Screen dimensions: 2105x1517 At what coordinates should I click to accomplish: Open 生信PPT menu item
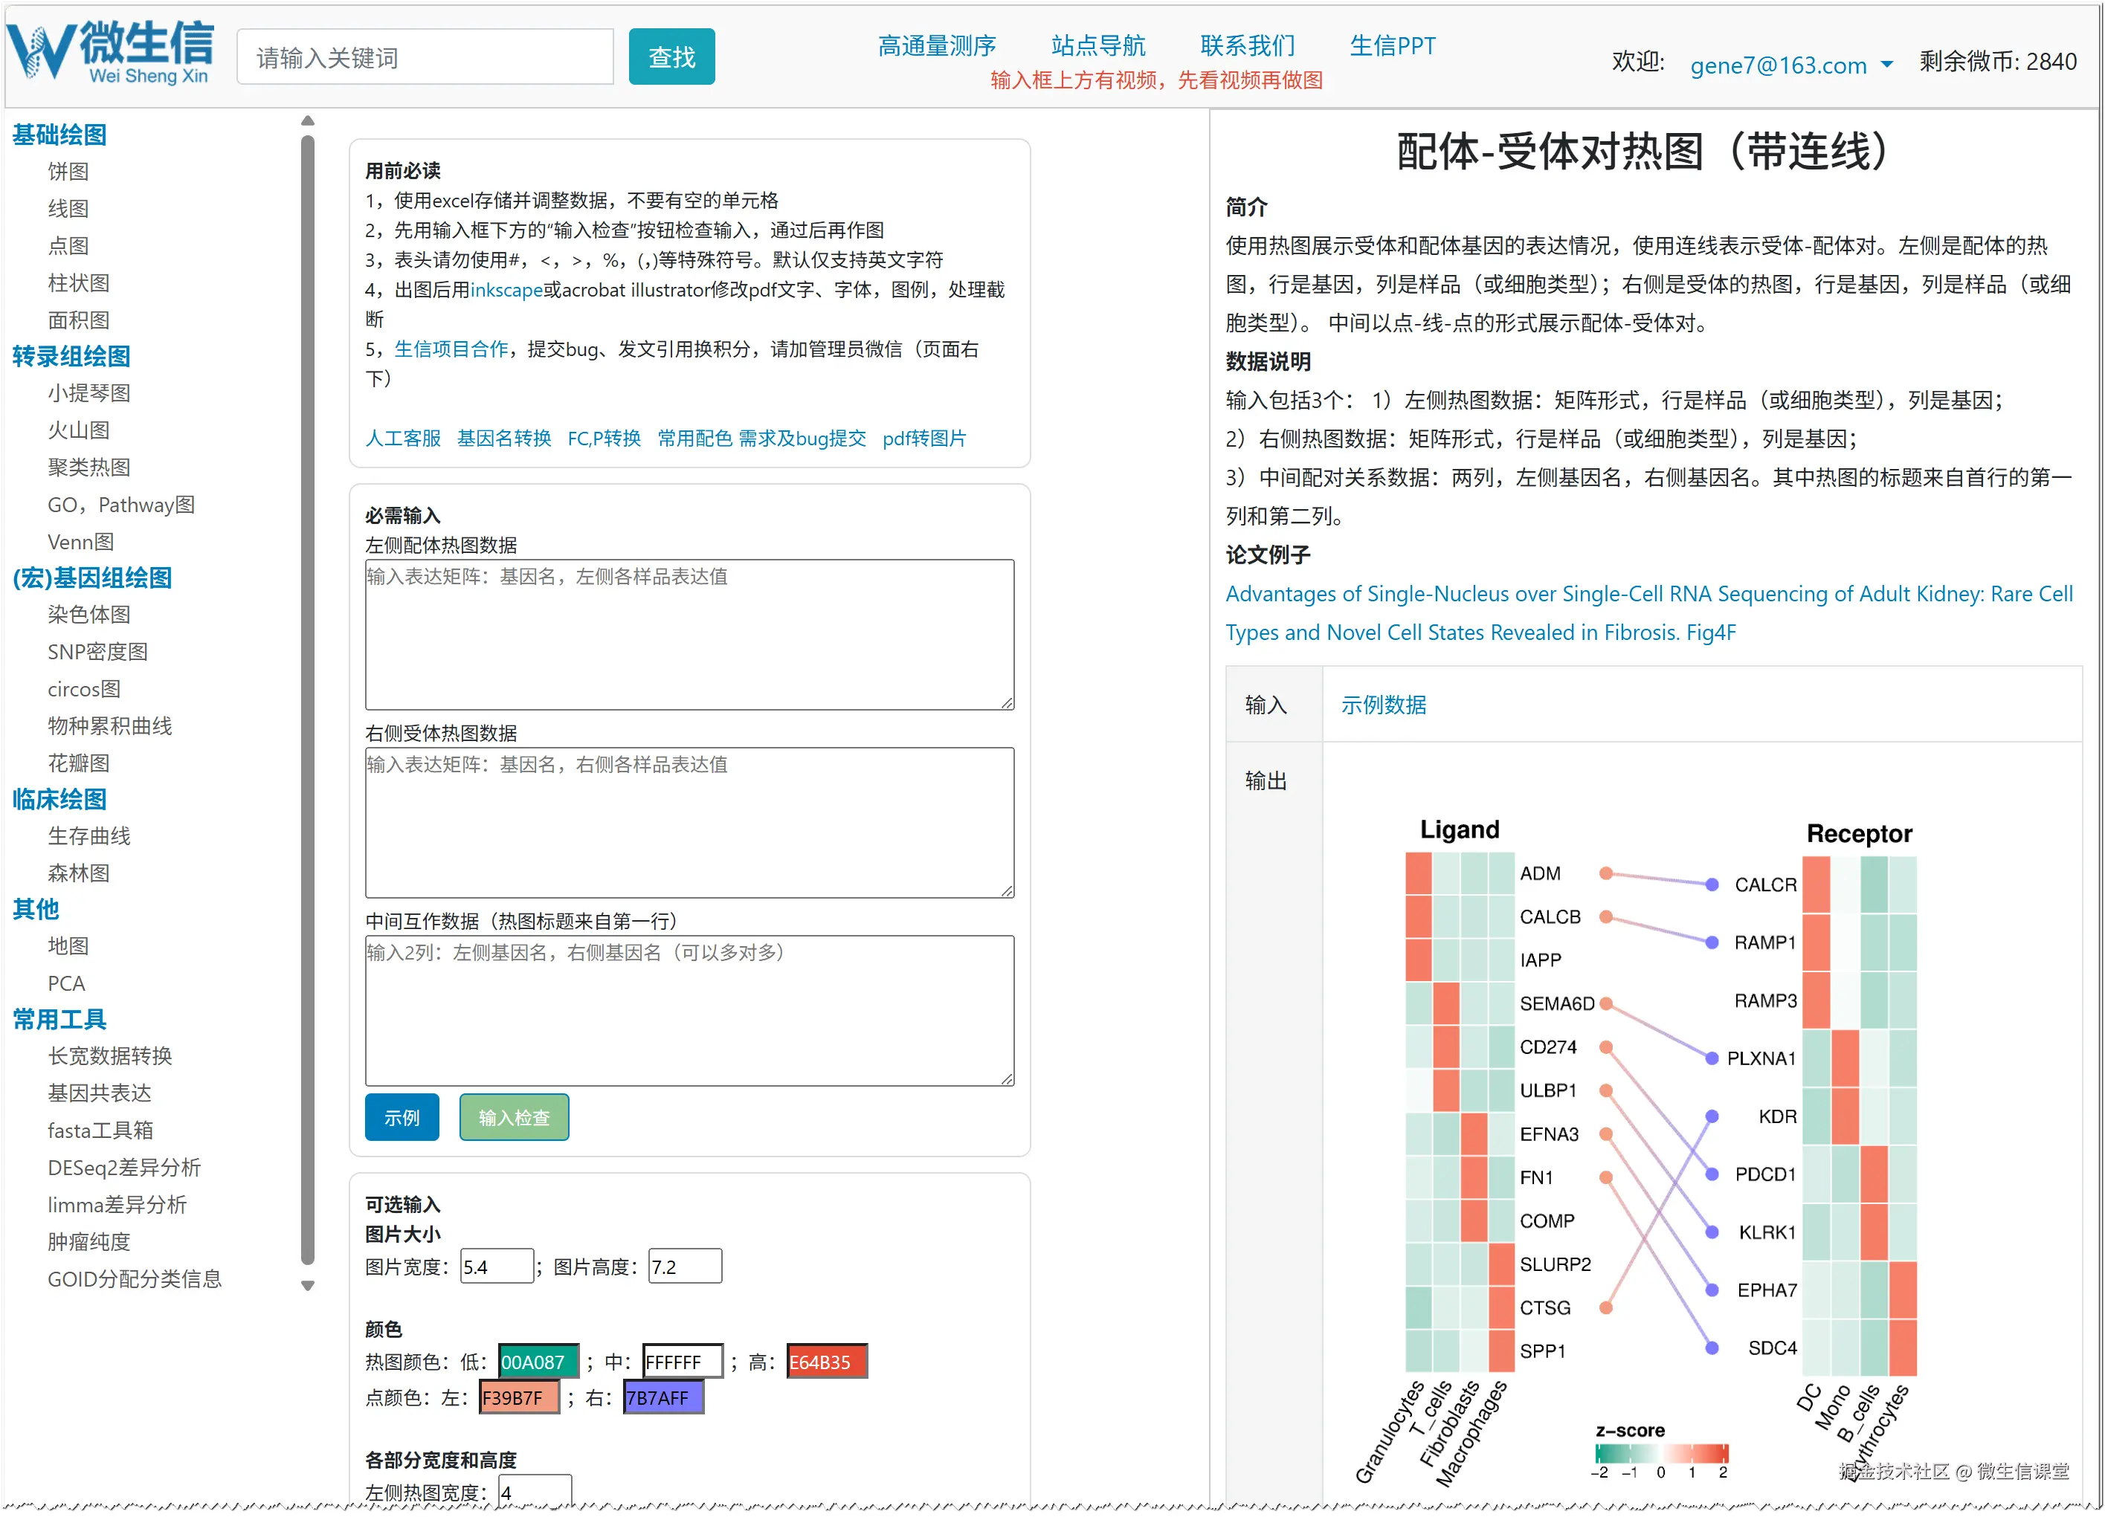(x=1391, y=45)
